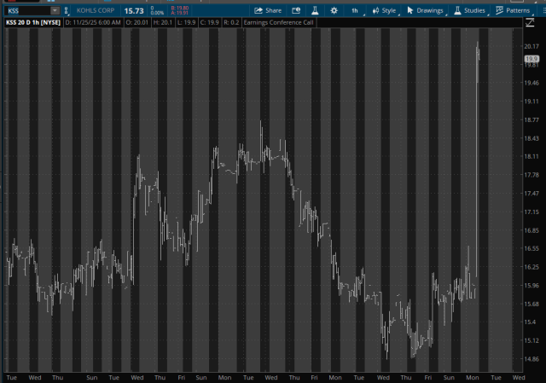Click the Earnings Conference Call label

point(278,22)
